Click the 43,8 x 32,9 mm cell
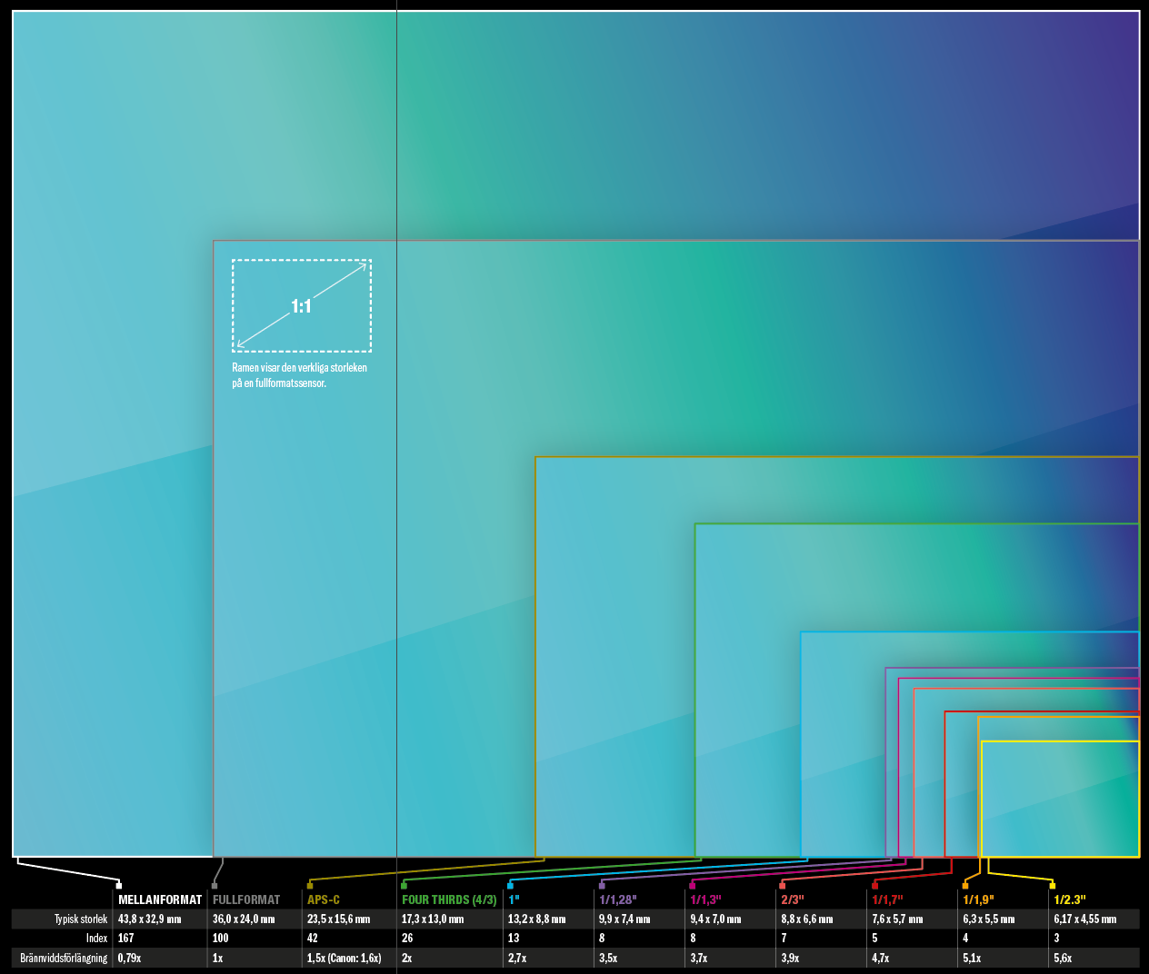The width and height of the screenshot is (1149, 974). pos(149,919)
